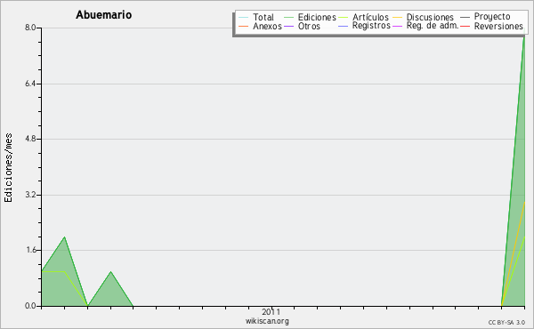Select the Reversiones legend label

498,26
